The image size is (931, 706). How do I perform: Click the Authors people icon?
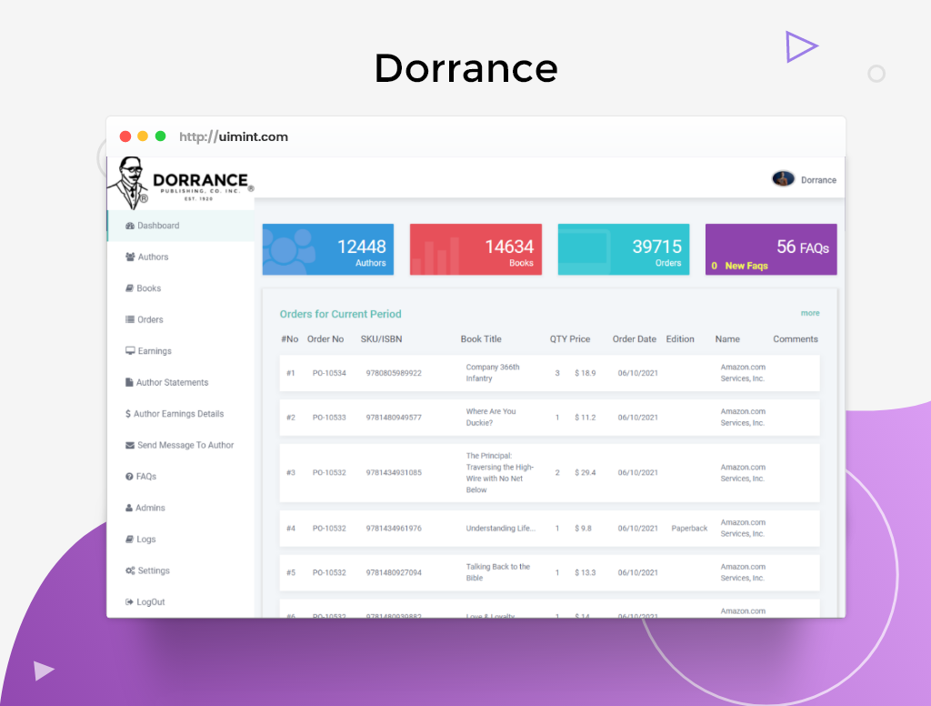point(131,257)
